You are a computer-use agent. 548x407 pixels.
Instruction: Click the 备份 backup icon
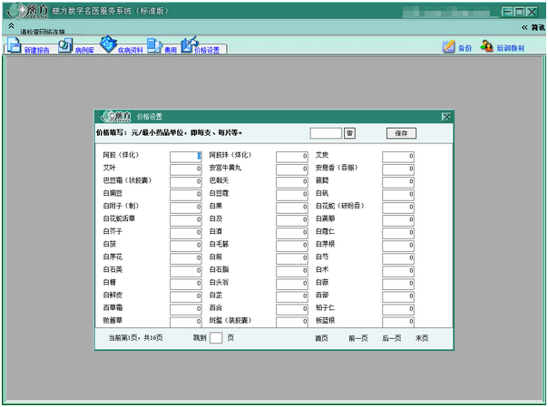(x=449, y=46)
